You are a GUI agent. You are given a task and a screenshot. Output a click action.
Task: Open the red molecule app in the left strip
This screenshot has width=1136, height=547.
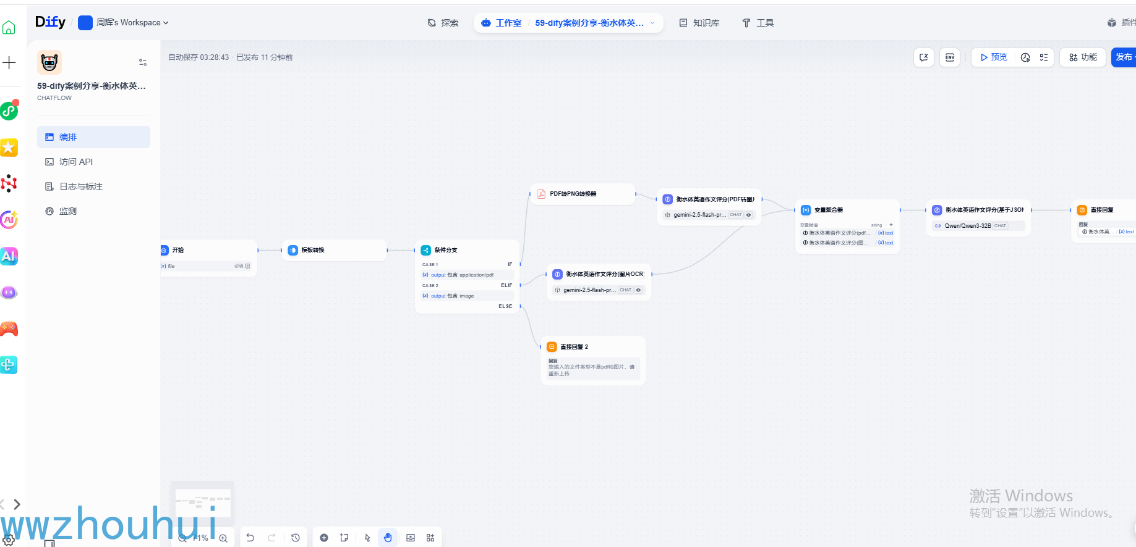click(x=9, y=183)
